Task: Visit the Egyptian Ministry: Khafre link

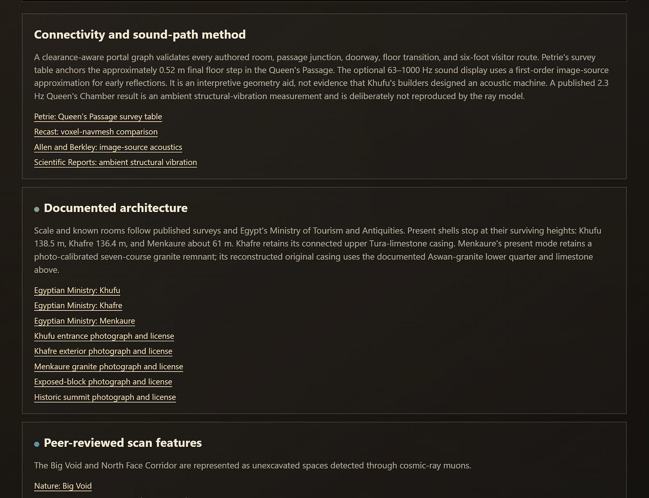Action: click(x=78, y=306)
